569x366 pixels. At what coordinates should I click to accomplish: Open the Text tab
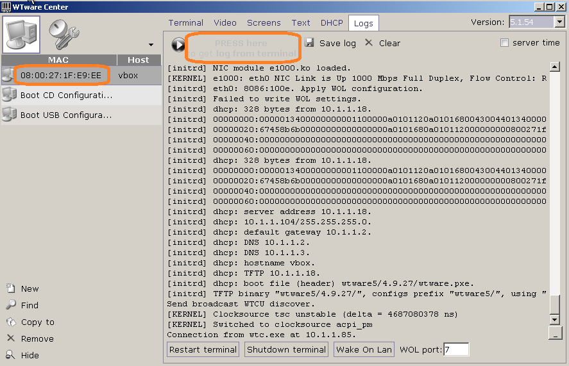[301, 23]
